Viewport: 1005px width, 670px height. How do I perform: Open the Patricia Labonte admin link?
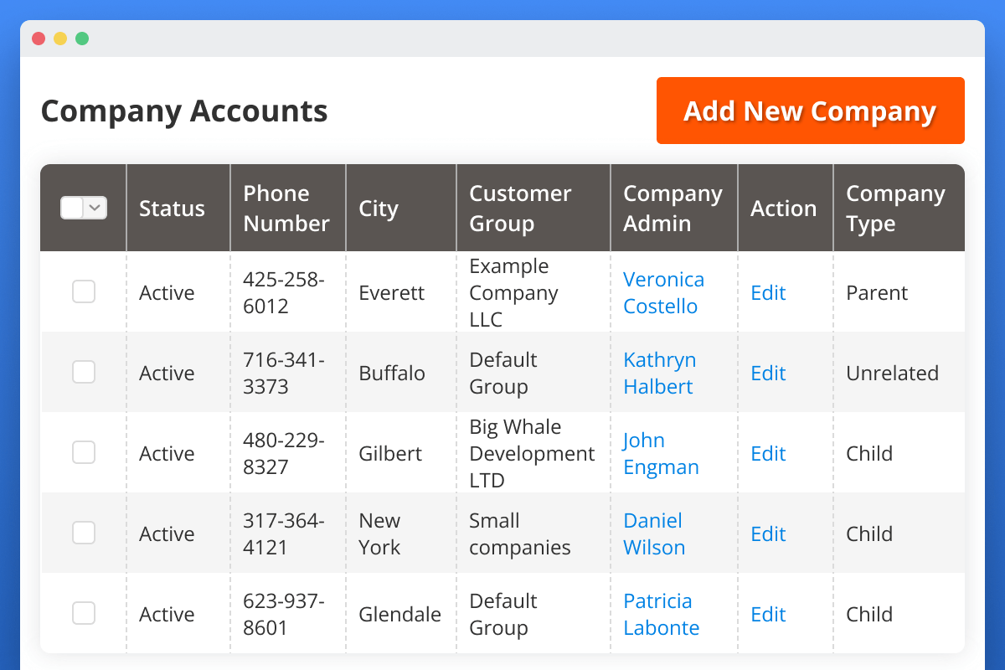point(661,614)
